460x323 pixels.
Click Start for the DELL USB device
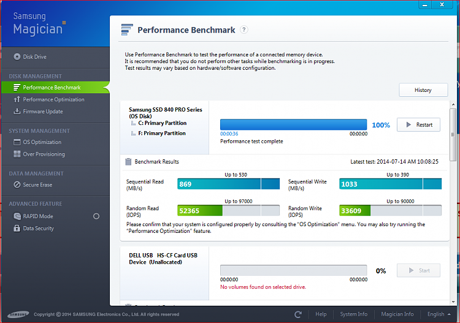coord(418,270)
